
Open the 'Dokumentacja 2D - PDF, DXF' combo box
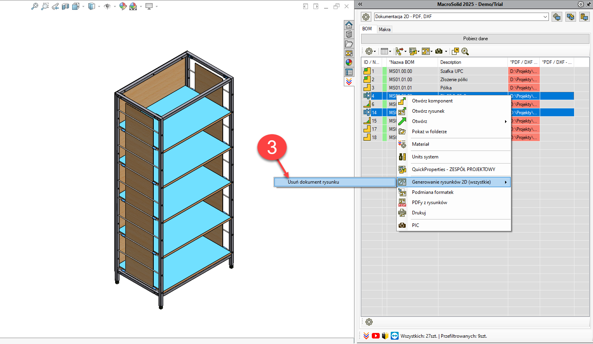point(461,17)
